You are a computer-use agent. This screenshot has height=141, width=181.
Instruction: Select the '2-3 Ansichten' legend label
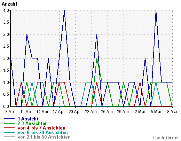coord(33,123)
